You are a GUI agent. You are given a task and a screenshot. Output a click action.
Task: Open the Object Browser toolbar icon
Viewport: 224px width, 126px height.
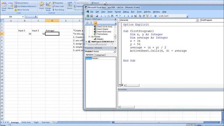point(147,16)
